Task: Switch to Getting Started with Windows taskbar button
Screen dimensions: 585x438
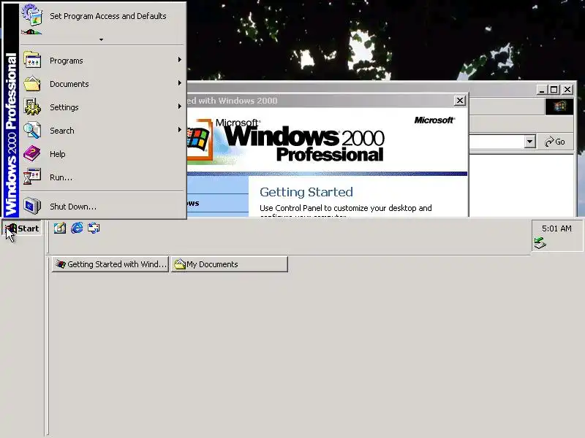Action: pyautogui.click(x=110, y=264)
